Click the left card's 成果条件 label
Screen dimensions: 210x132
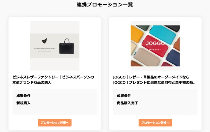point(23,96)
